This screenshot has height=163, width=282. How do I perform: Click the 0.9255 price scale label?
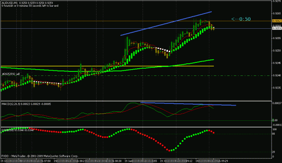pyautogui.click(x=277, y=38)
